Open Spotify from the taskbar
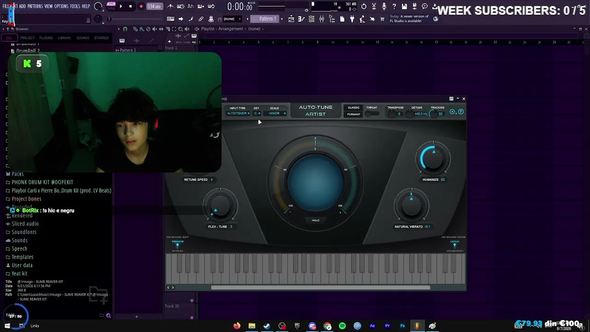Image resolution: width=590 pixels, height=332 pixels. pyautogui.click(x=342, y=326)
